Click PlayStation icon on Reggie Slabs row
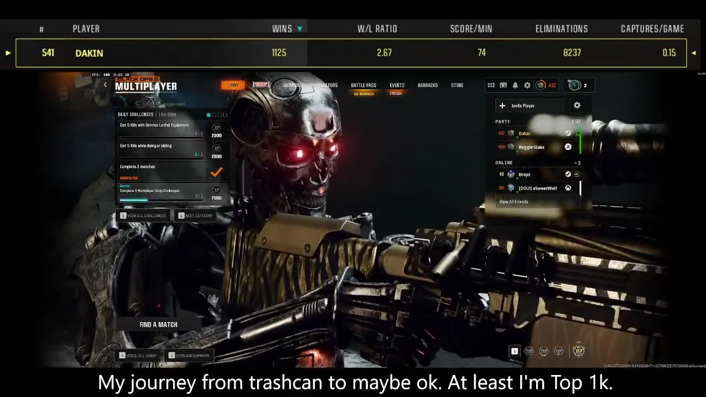 [x=568, y=147]
